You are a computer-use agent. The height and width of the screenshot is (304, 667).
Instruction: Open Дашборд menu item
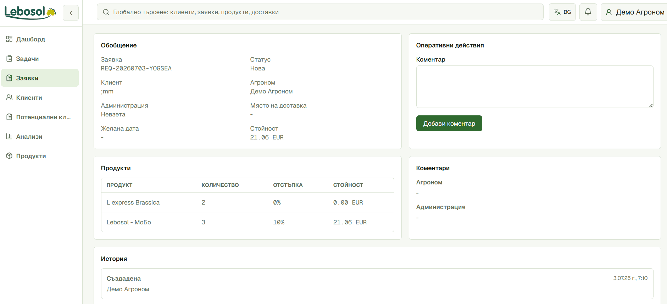(40, 39)
